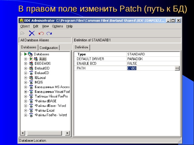The height and width of the screenshot is (145, 194).
Task: Close the BDE Administrator window
Action: [178, 21]
